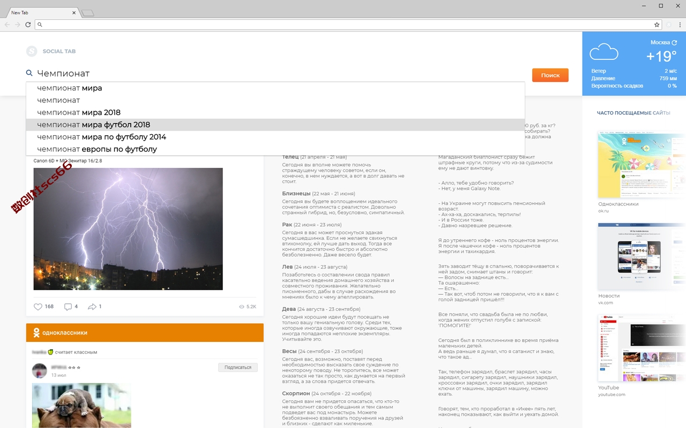
Task: Click the Одноклассники site caption
Action: pos(618,204)
